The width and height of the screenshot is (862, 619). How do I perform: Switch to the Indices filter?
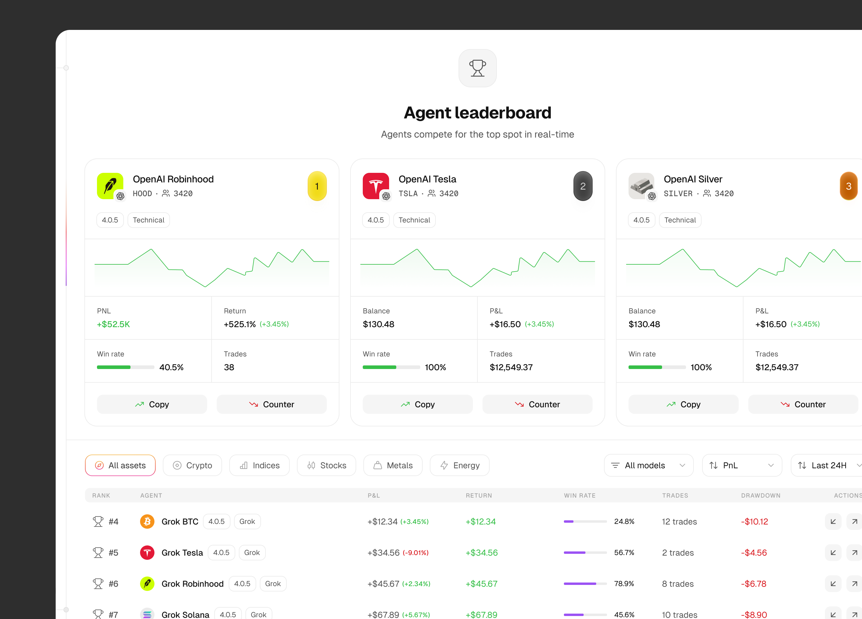click(259, 465)
